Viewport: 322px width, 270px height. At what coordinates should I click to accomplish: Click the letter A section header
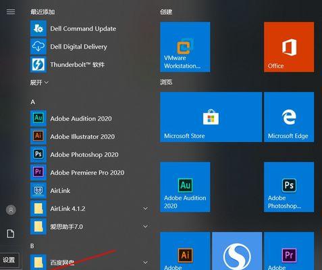click(x=33, y=102)
